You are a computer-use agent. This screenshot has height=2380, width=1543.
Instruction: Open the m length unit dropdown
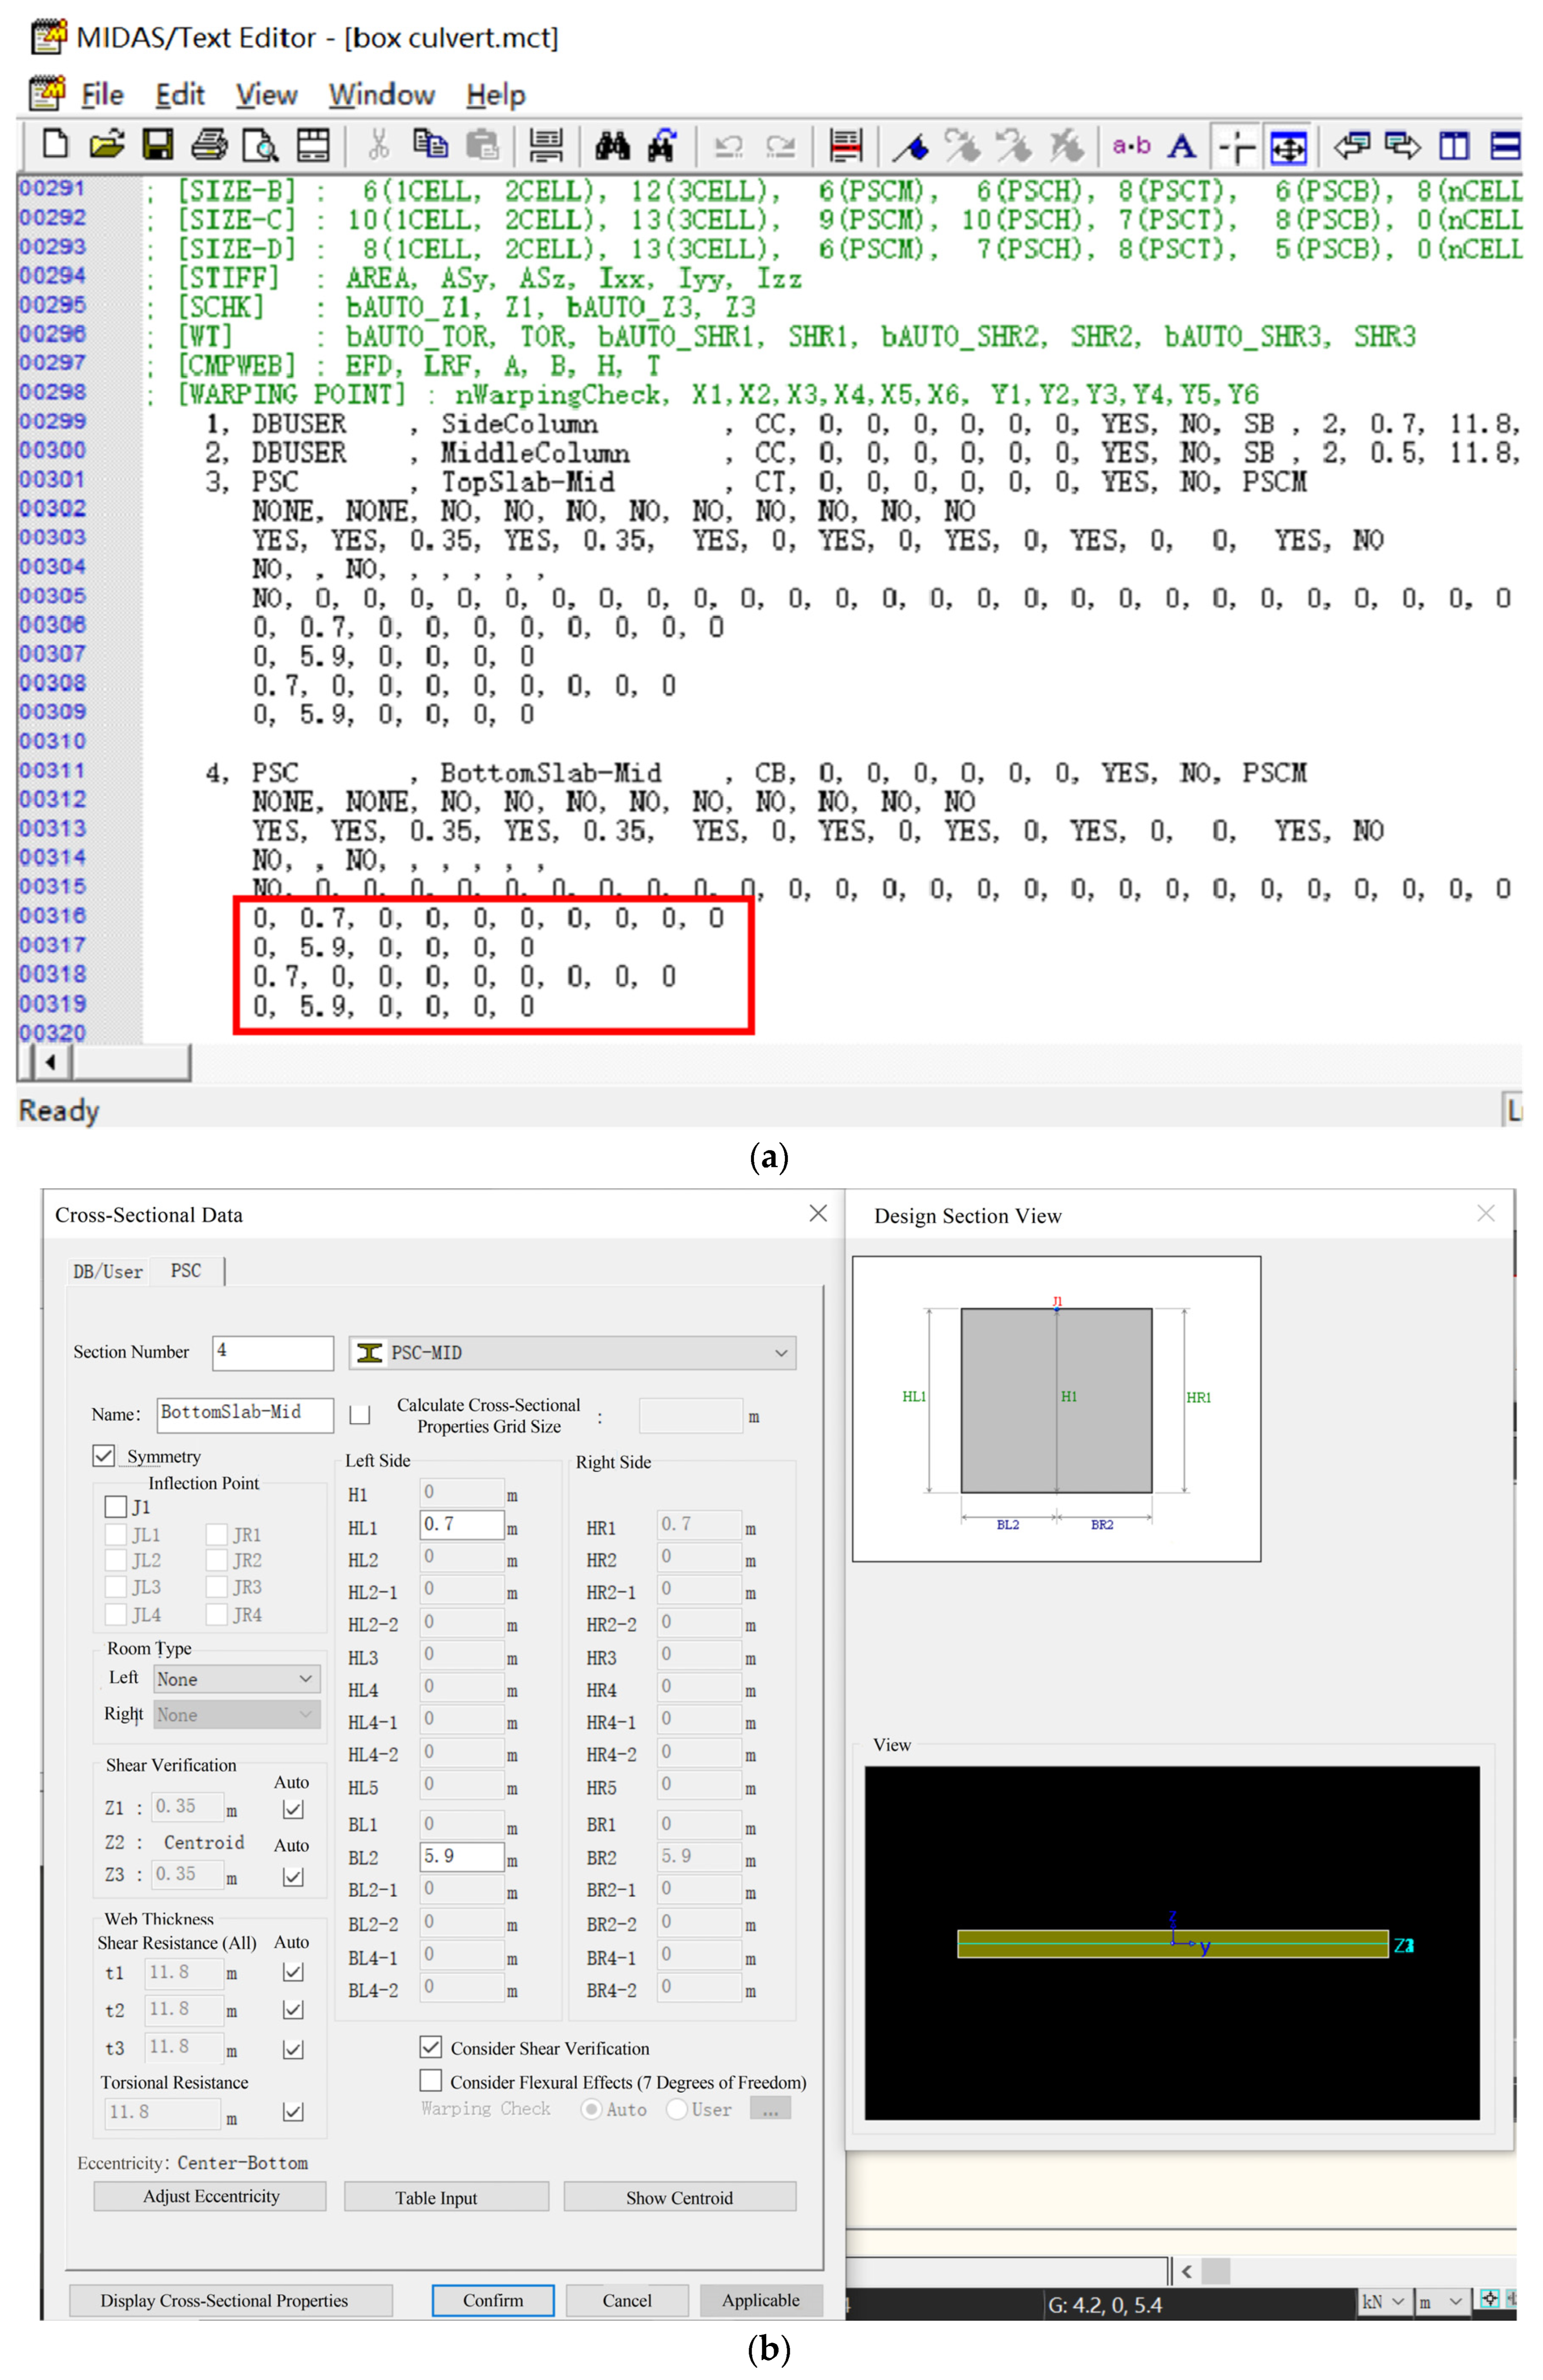coord(1441,2301)
